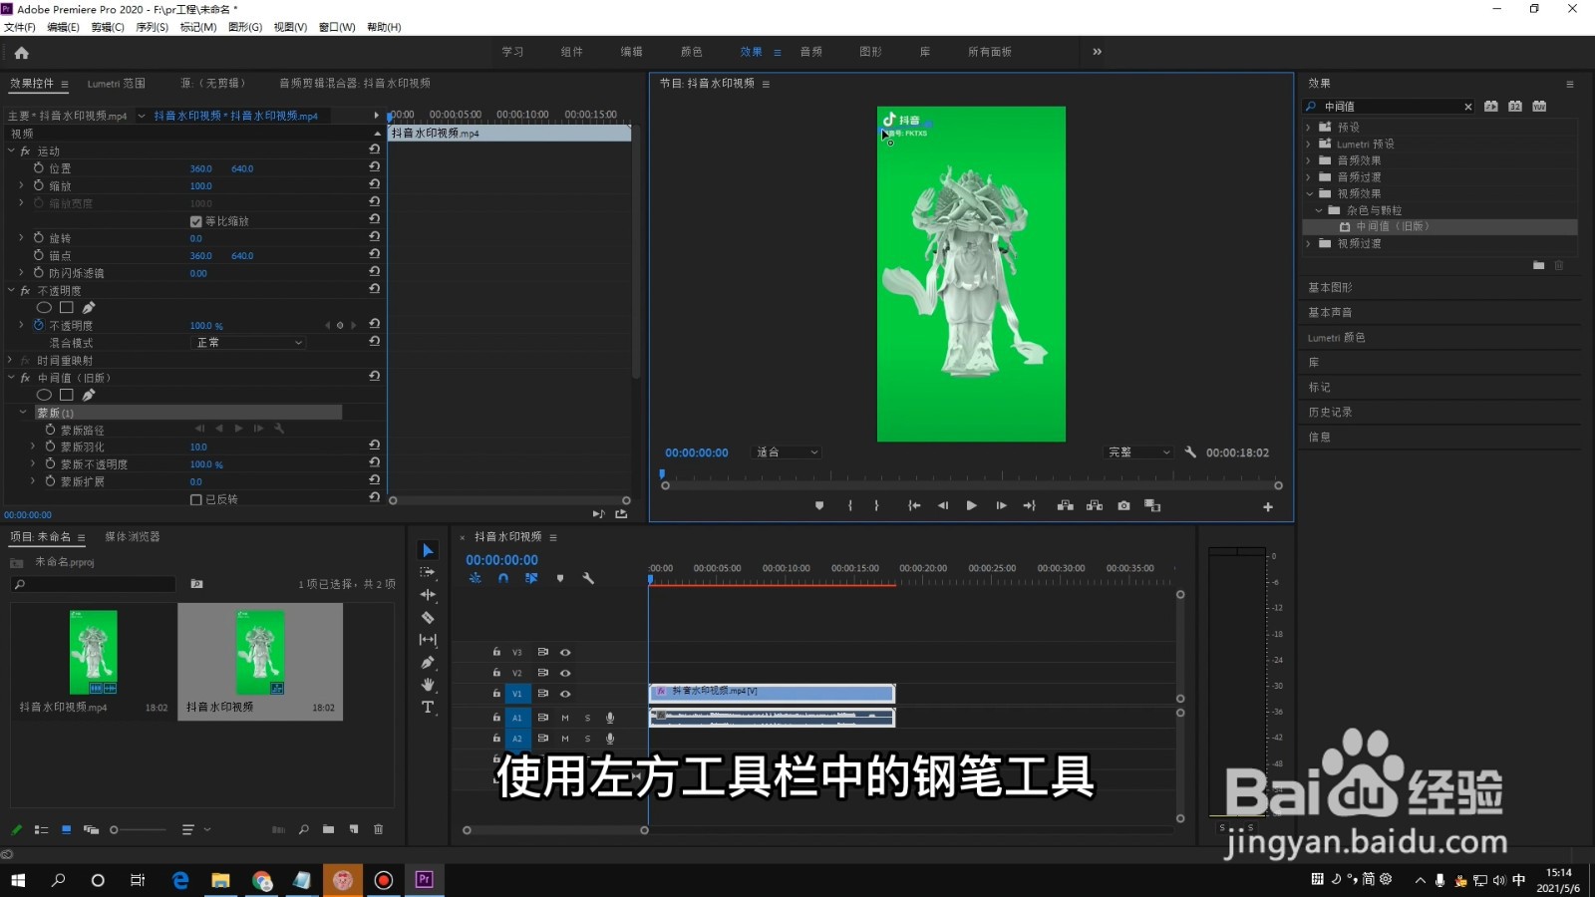This screenshot has height=897, width=1595.
Task: Show more workspaces chevron
Action: click(1097, 52)
